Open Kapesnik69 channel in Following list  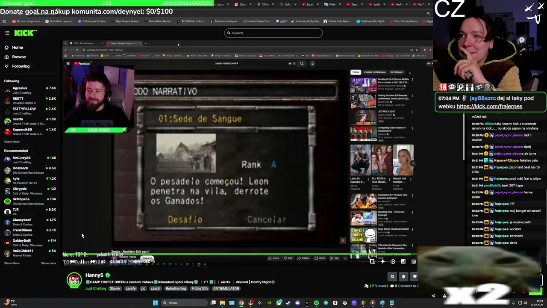point(30,131)
